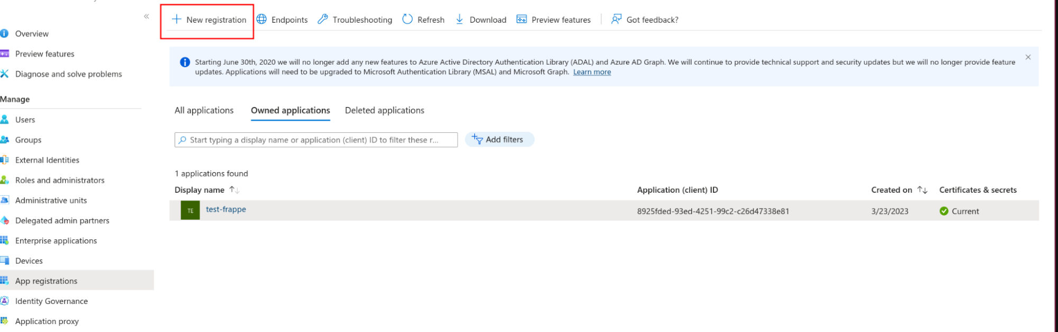
Task: Click the Diagnose and solve problems icon
Action: pos(4,74)
